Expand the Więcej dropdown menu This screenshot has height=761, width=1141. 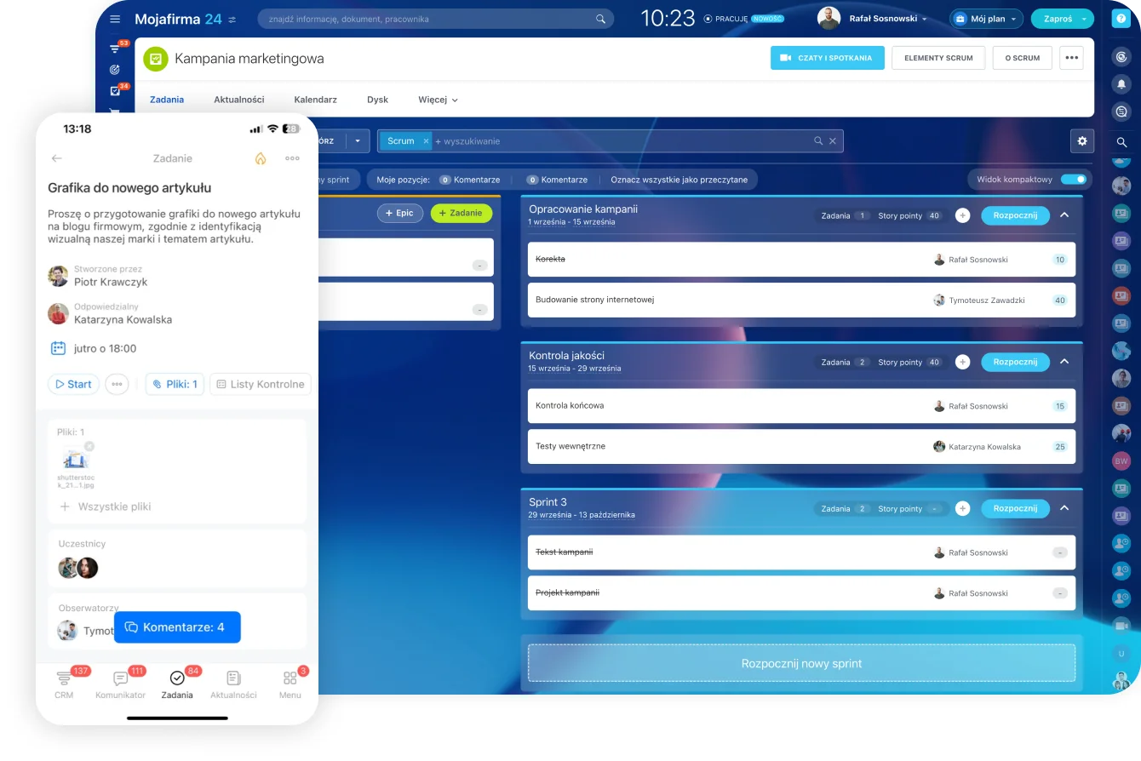coord(438,100)
